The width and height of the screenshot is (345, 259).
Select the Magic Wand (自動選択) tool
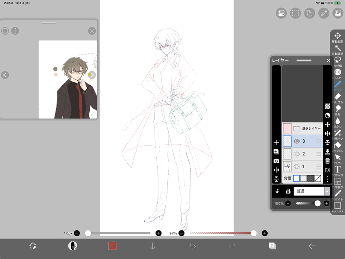click(x=338, y=50)
